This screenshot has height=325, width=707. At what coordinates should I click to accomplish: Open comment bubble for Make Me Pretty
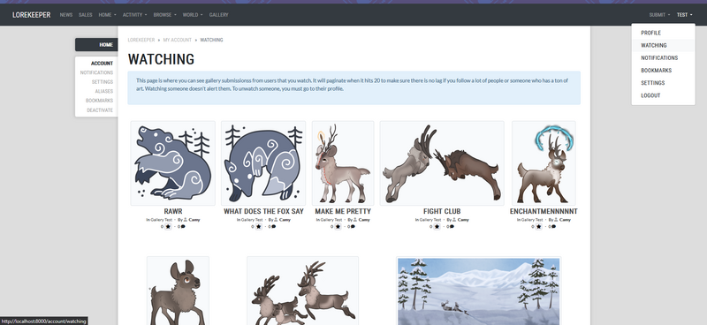[353, 227]
